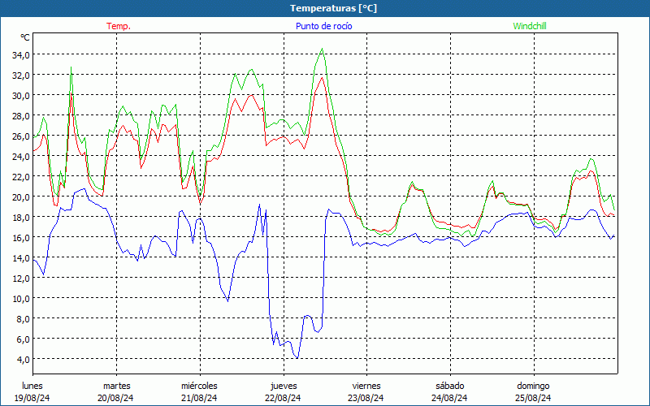Click the '16,0' y-axis value
650x406 pixels.
(x=21, y=238)
